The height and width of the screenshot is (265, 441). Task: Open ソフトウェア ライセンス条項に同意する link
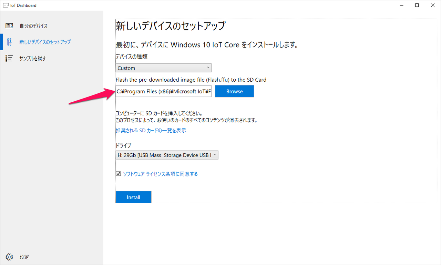[x=161, y=174]
